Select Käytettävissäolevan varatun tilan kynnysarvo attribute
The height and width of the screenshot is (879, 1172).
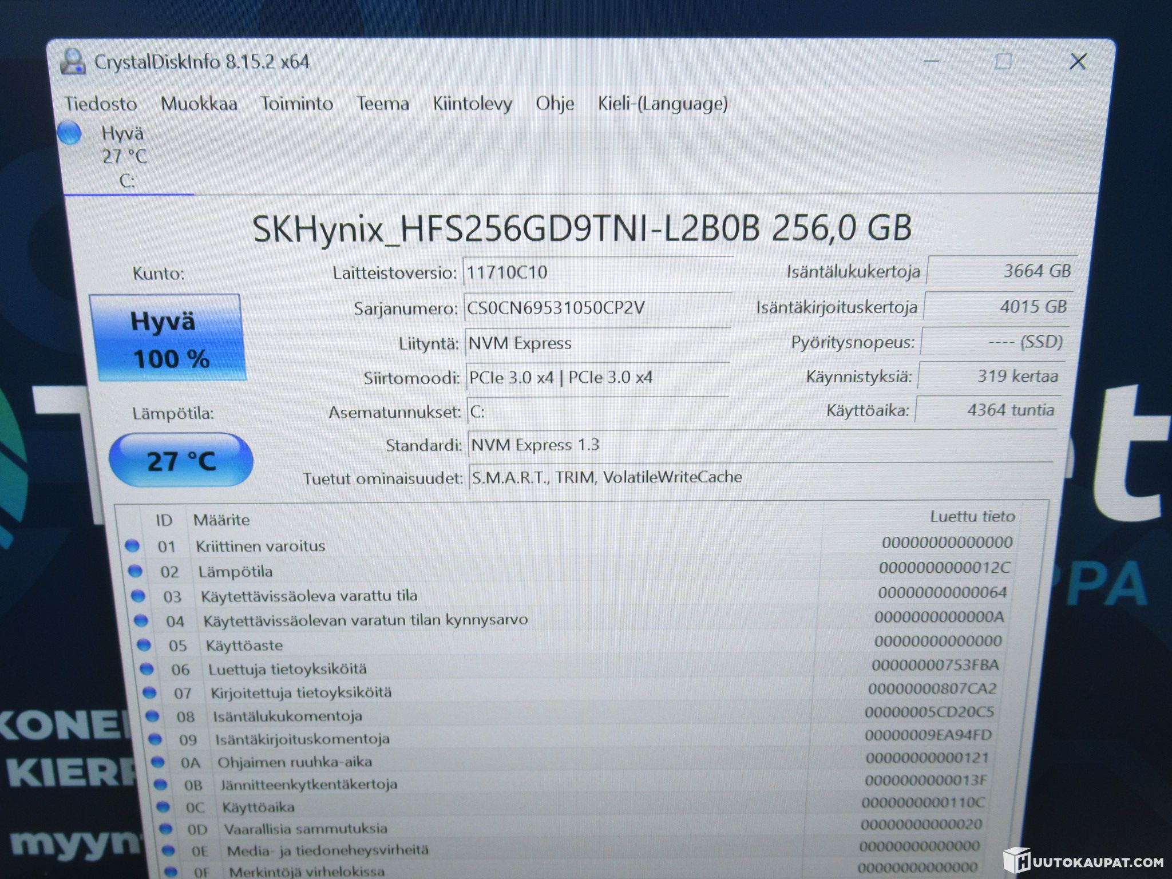click(x=366, y=621)
